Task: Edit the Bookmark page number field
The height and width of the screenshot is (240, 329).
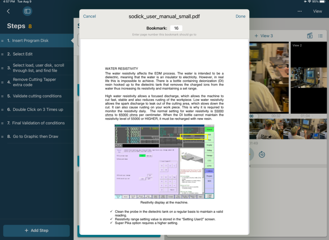Action: [x=176, y=28]
